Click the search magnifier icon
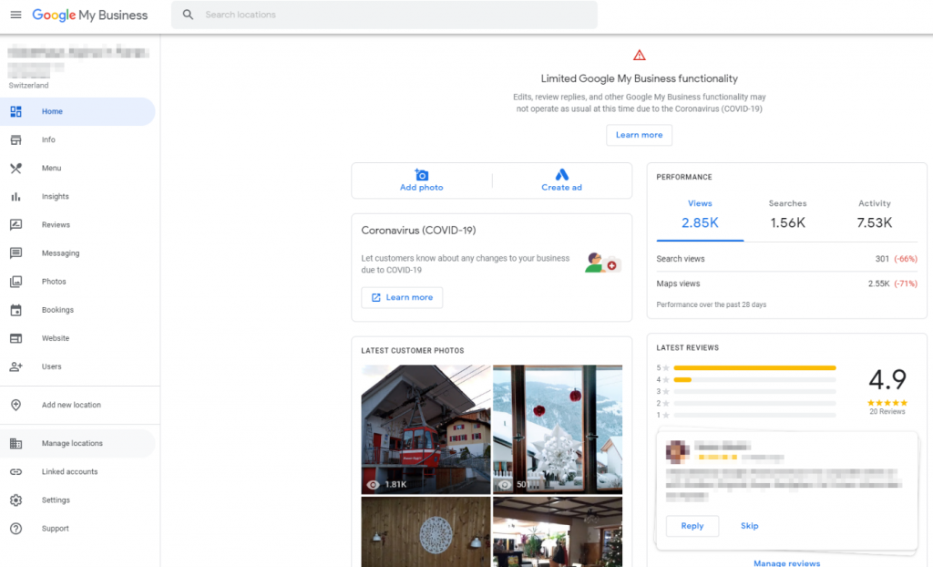The height and width of the screenshot is (567, 933). click(188, 15)
